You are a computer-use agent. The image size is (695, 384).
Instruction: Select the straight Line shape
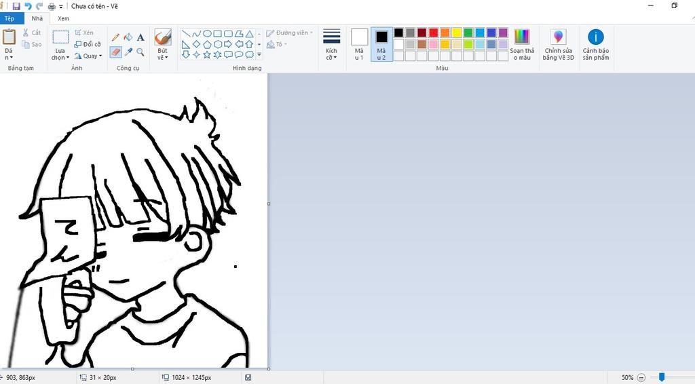click(x=186, y=34)
